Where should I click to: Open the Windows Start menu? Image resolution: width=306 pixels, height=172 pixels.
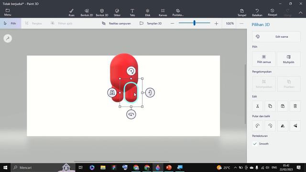point(5,168)
